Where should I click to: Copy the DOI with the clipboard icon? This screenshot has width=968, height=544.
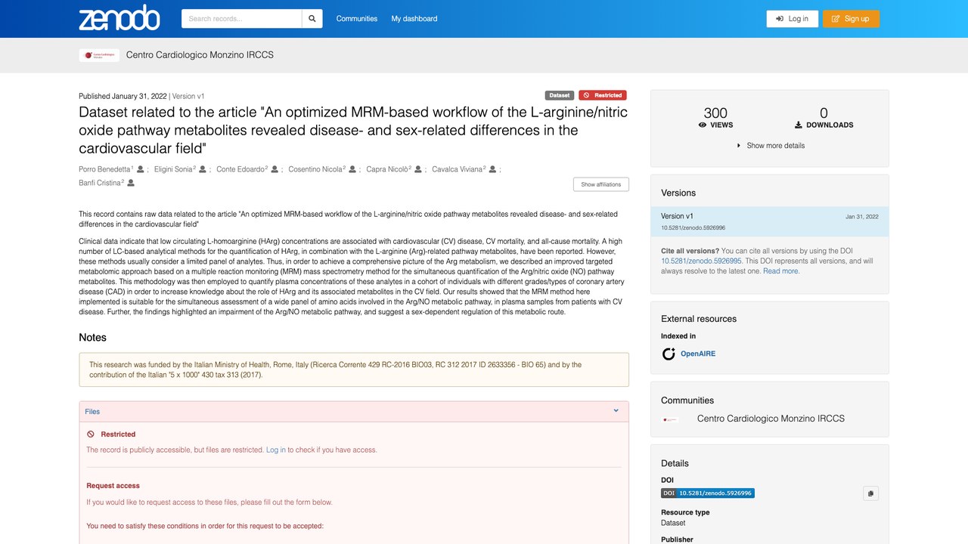pos(870,493)
